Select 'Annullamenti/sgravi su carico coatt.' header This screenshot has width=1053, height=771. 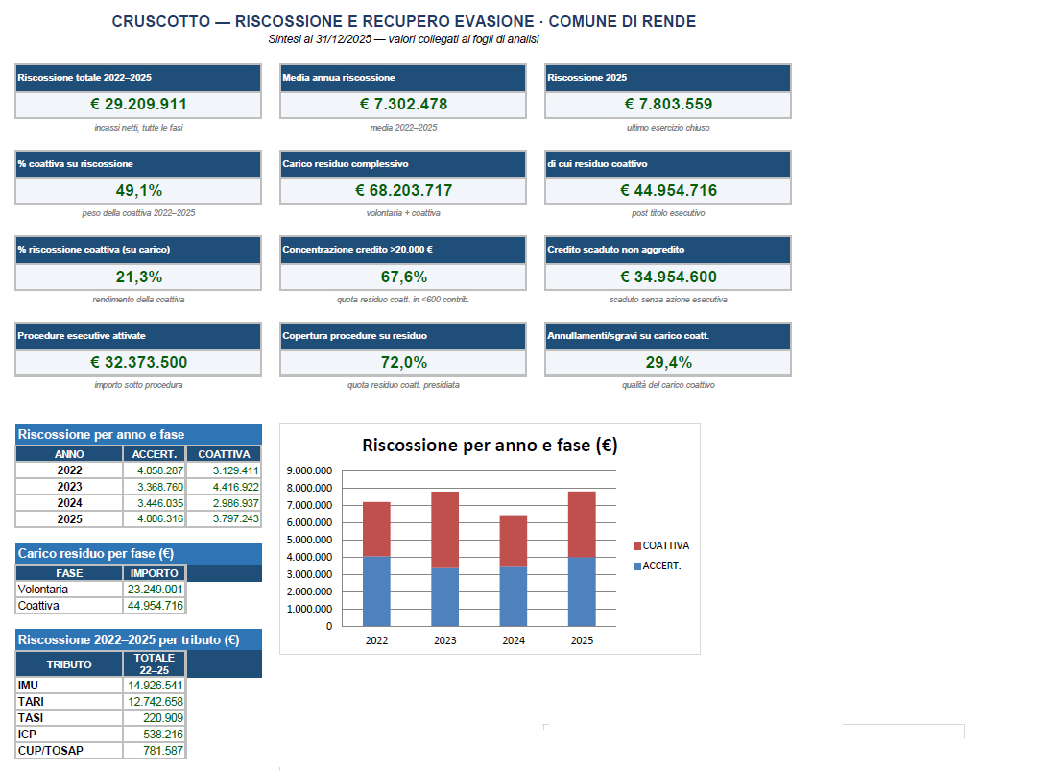668,336
